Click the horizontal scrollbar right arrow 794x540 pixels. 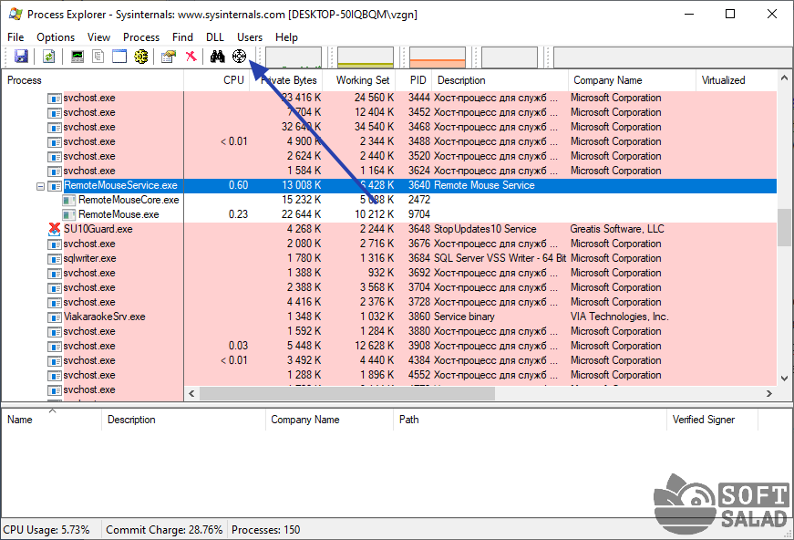[x=769, y=394]
